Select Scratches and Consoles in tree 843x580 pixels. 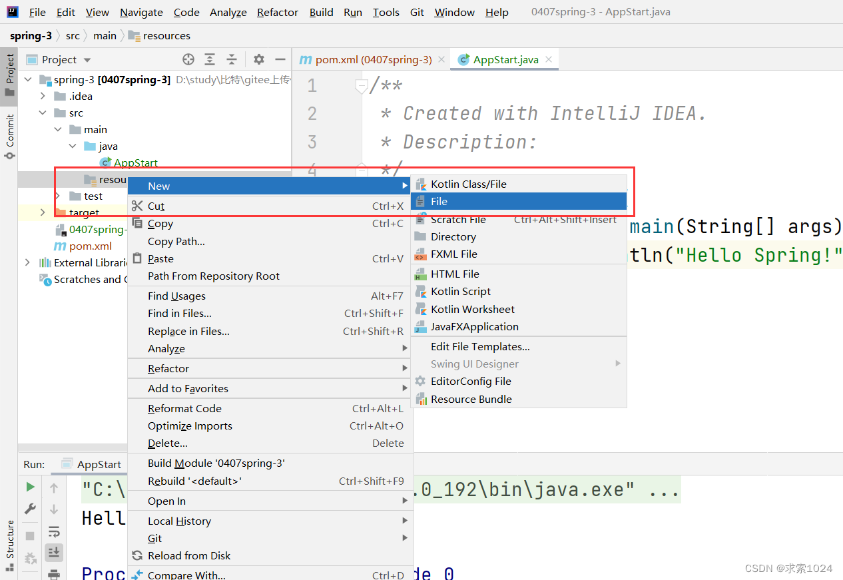coord(83,279)
